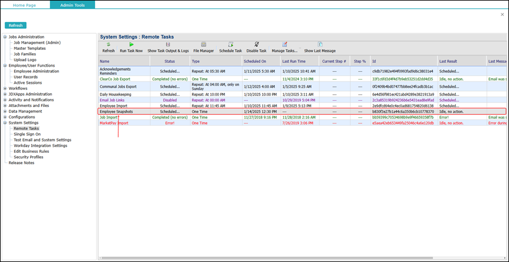Open Workday Integration Settings in the tree
Viewport: 509px width, 262px height.
point(40,145)
